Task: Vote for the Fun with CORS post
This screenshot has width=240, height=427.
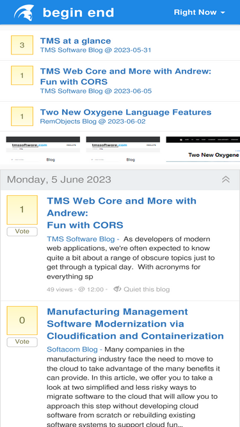Action: coord(22,232)
